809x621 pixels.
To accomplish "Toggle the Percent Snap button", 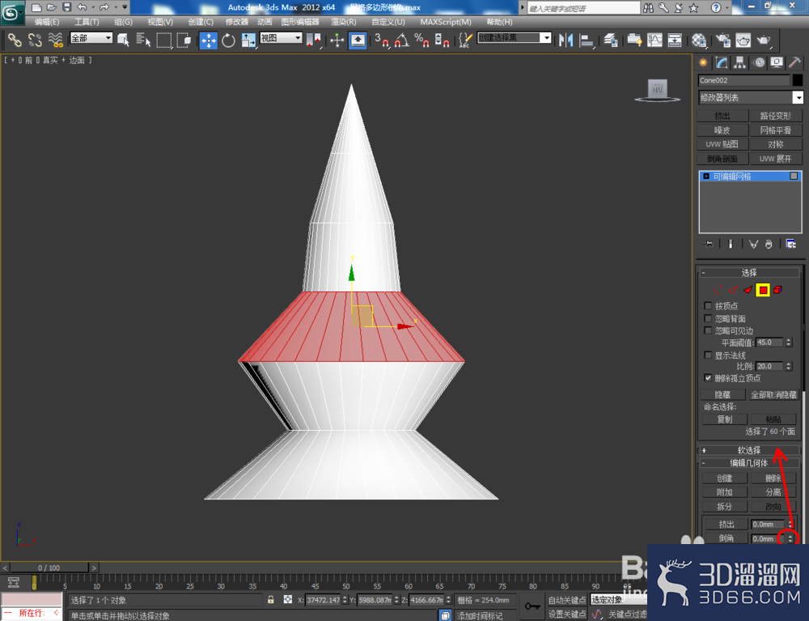I will click(x=421, y=40).
